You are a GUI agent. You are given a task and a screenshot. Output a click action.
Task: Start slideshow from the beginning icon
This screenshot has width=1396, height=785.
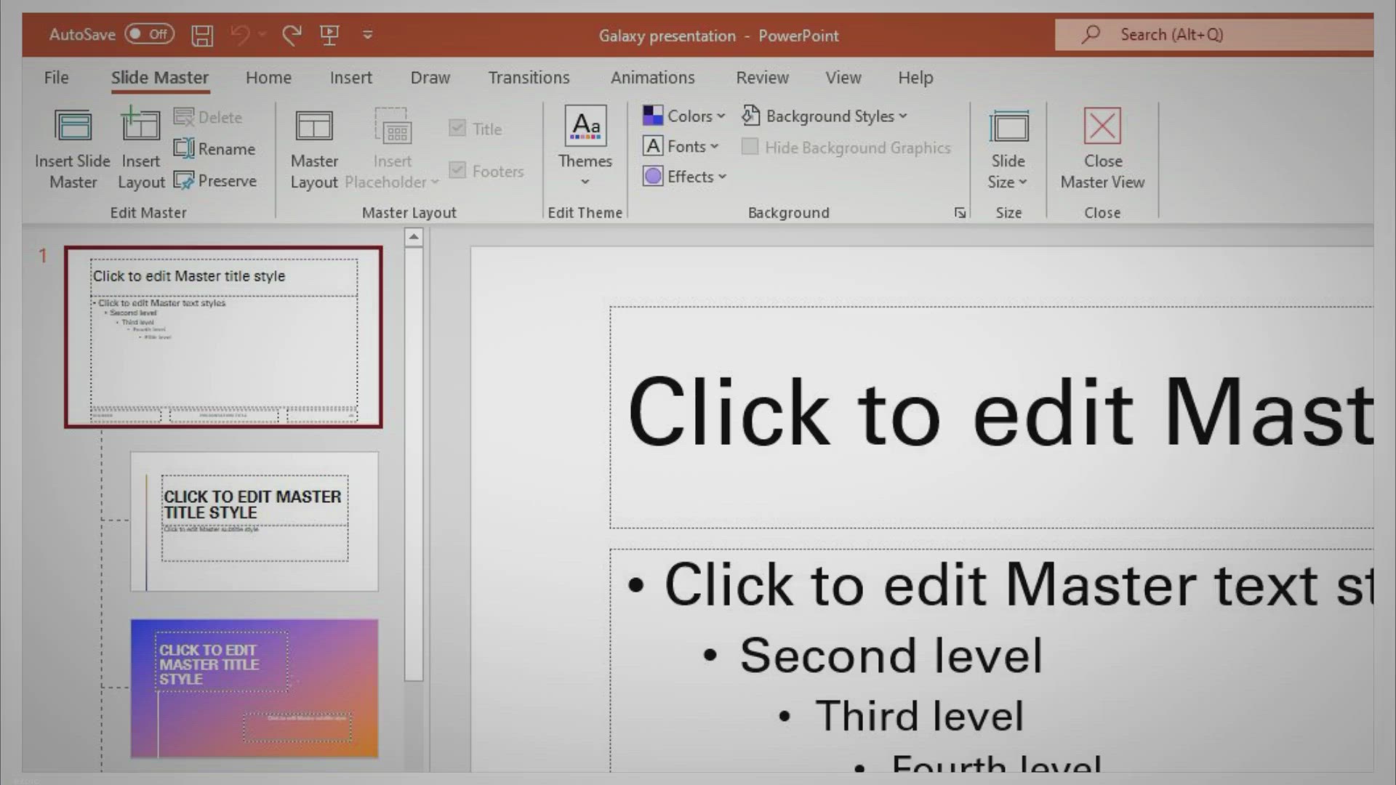(x=329, y=35)
